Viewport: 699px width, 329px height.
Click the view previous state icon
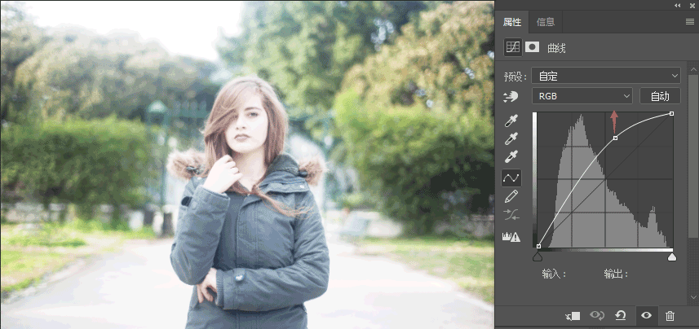coord(597,316)
